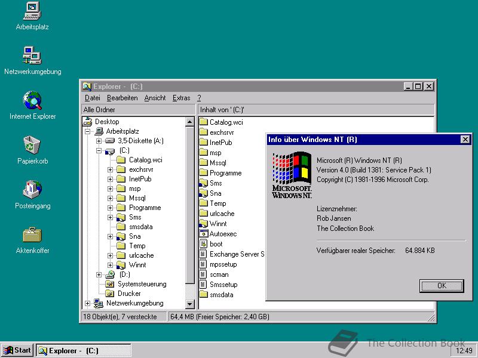Open the Start menu

17,350
